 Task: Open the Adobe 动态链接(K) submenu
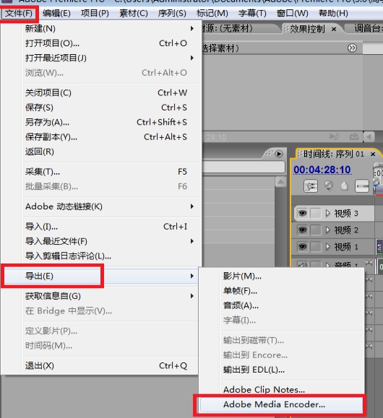pyautogui.click(x=111, y=206)
